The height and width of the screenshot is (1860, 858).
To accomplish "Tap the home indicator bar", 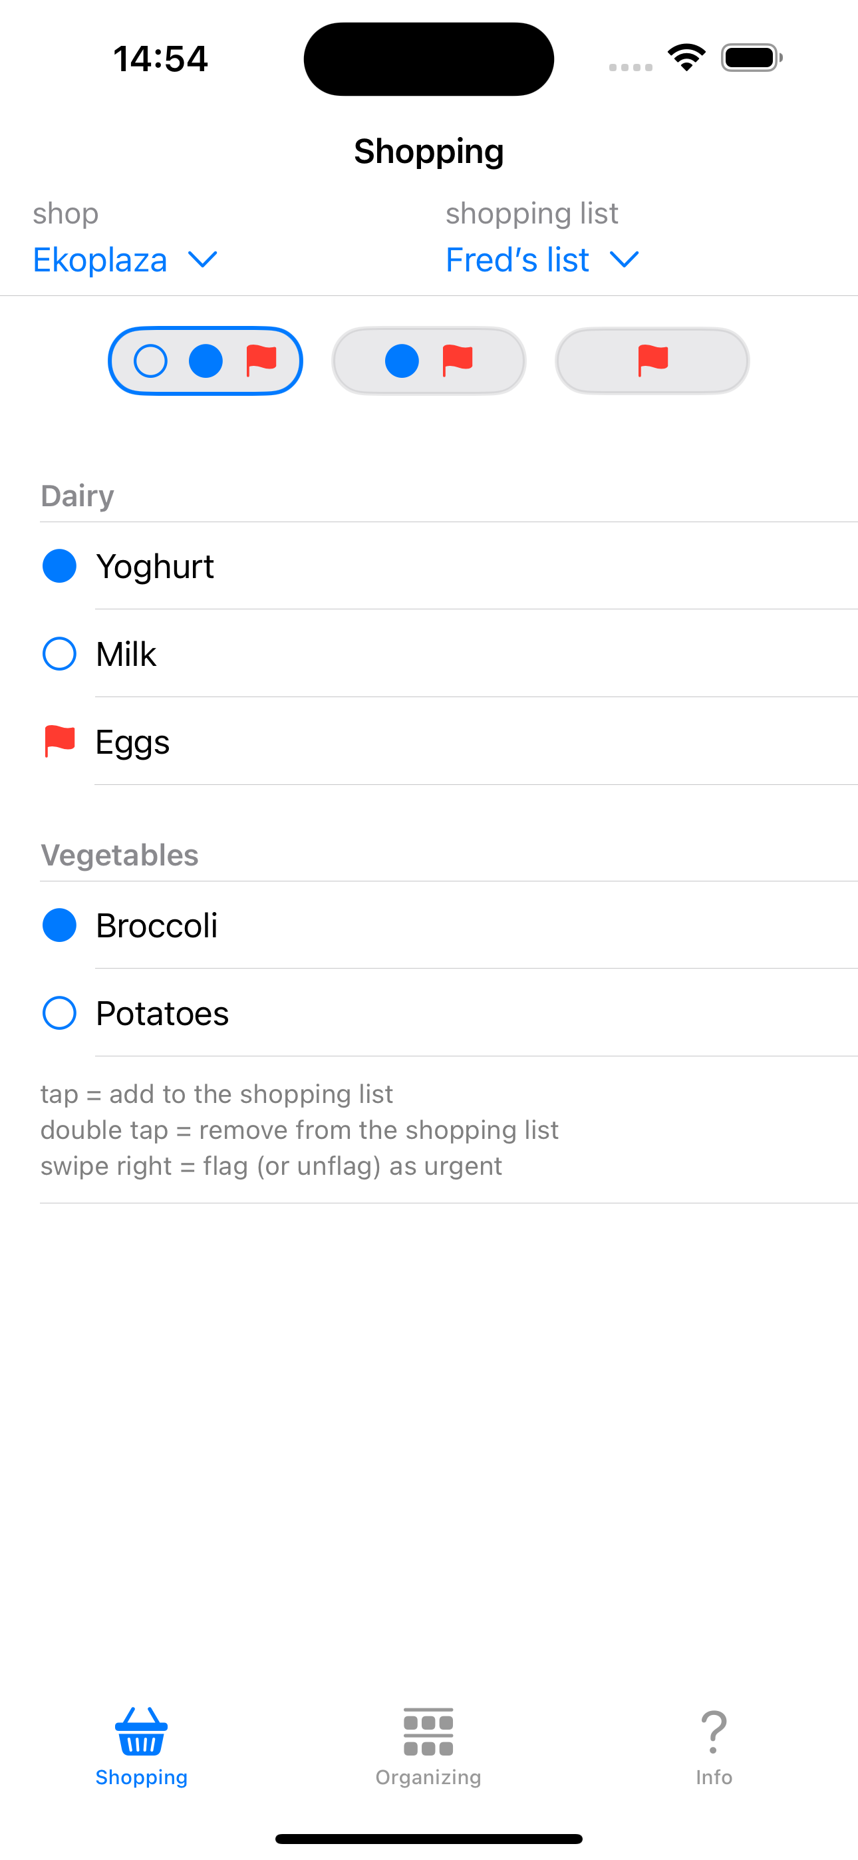I will pos(428,1838).
